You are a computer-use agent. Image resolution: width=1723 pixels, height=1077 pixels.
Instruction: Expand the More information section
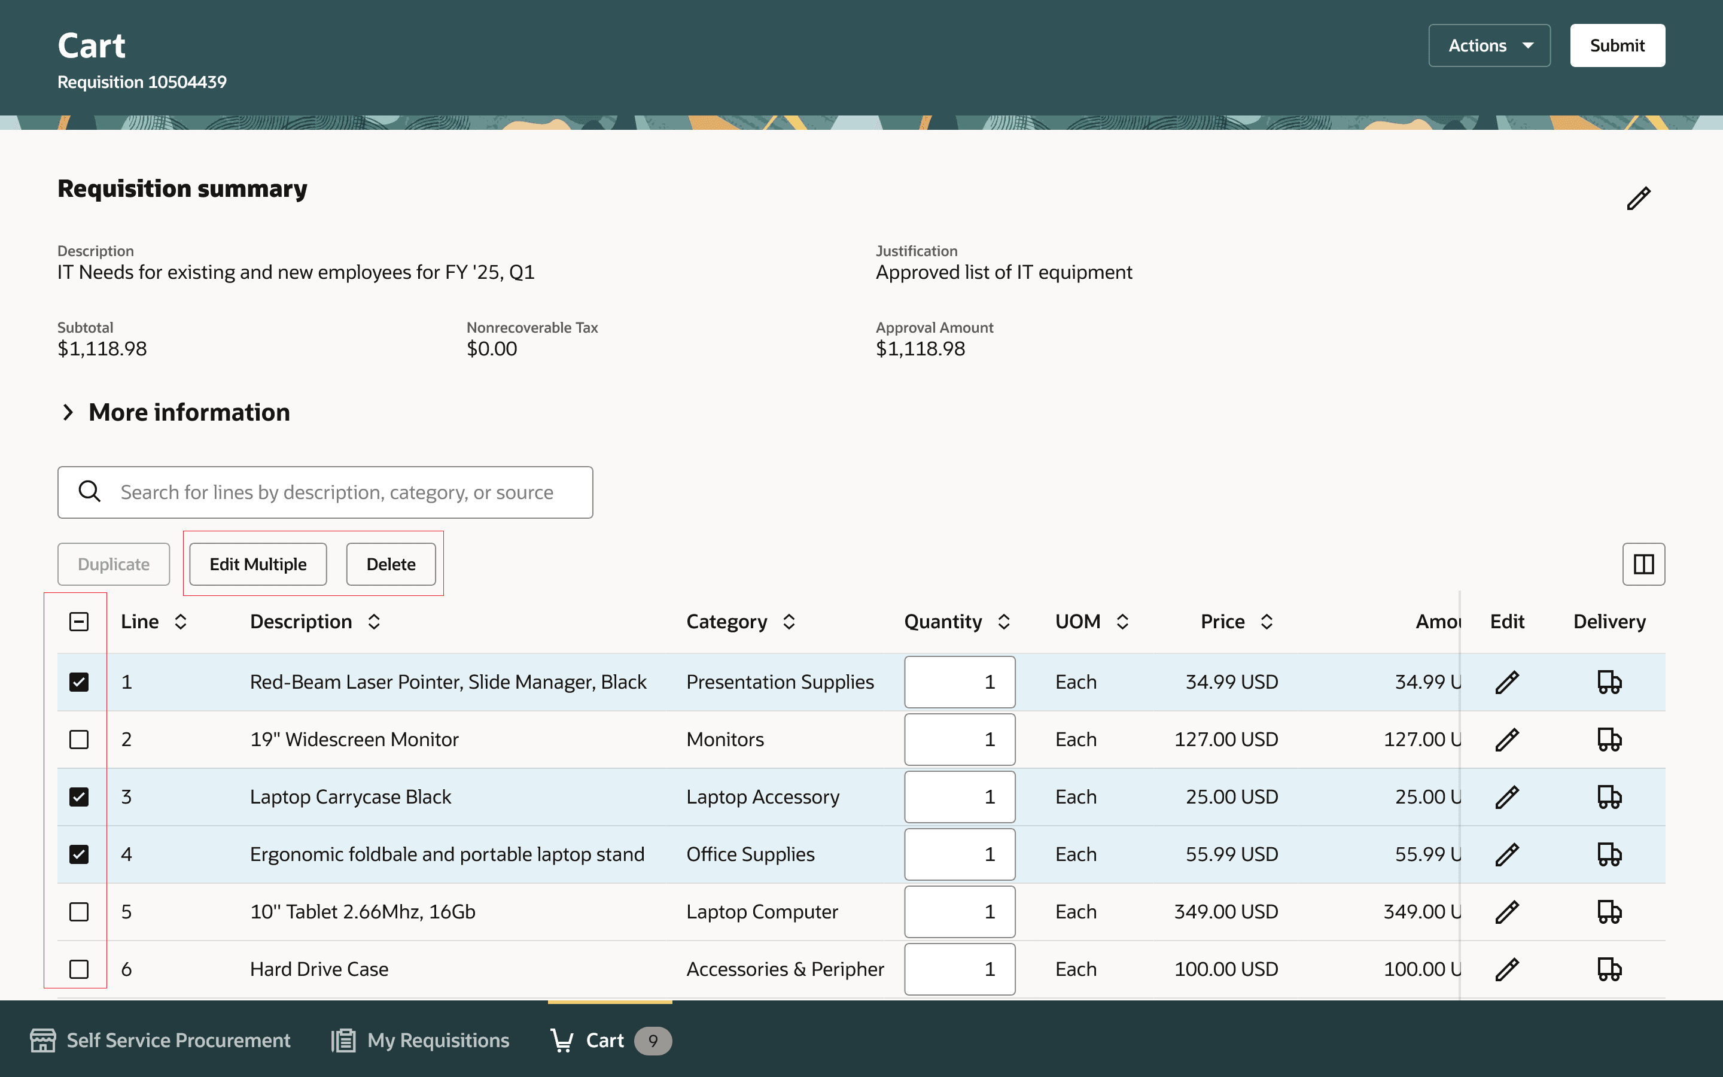tap(68, 412)
